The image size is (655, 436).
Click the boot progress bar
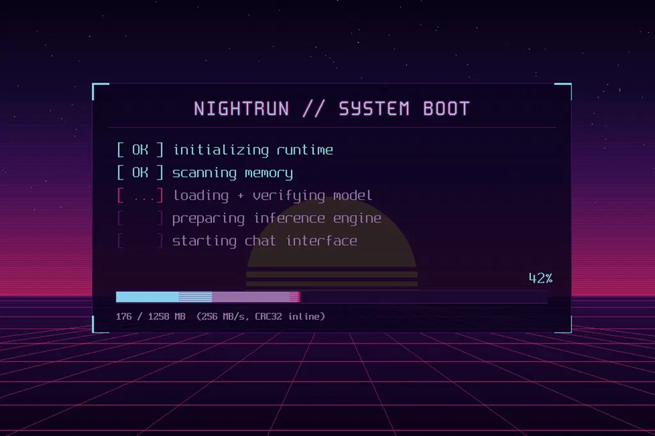click(332, 297)
